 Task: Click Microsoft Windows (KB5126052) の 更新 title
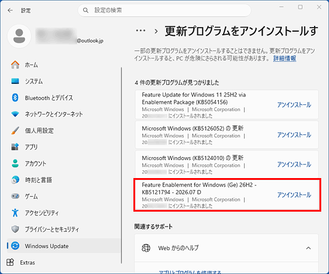(193, 128)
